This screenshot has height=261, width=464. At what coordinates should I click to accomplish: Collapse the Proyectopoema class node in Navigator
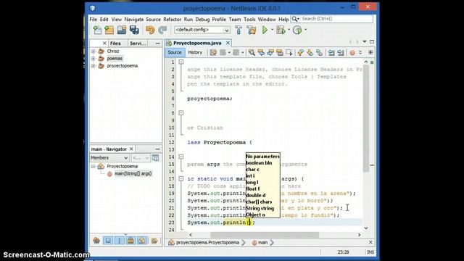[94, 166]
